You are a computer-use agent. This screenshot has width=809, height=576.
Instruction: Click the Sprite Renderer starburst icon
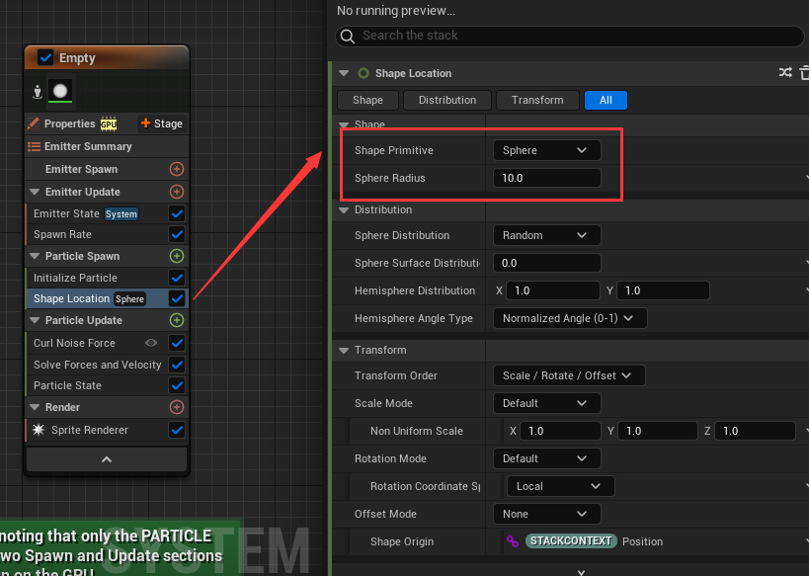[x=39, y=430]
